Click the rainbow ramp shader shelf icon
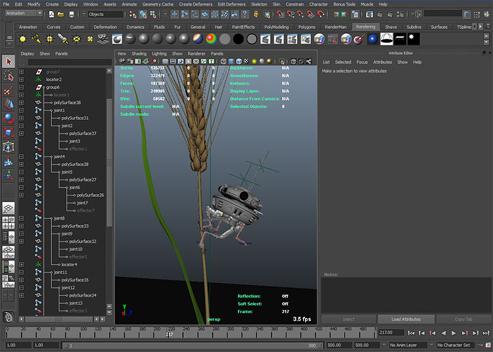 click(211, 39)
